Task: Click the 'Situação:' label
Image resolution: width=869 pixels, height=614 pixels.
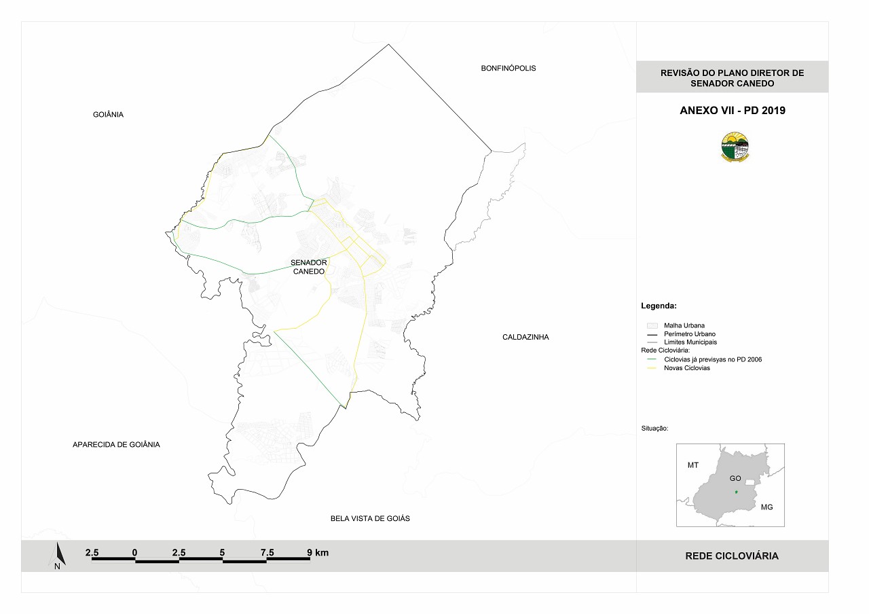Action: [x=654, y=429]
